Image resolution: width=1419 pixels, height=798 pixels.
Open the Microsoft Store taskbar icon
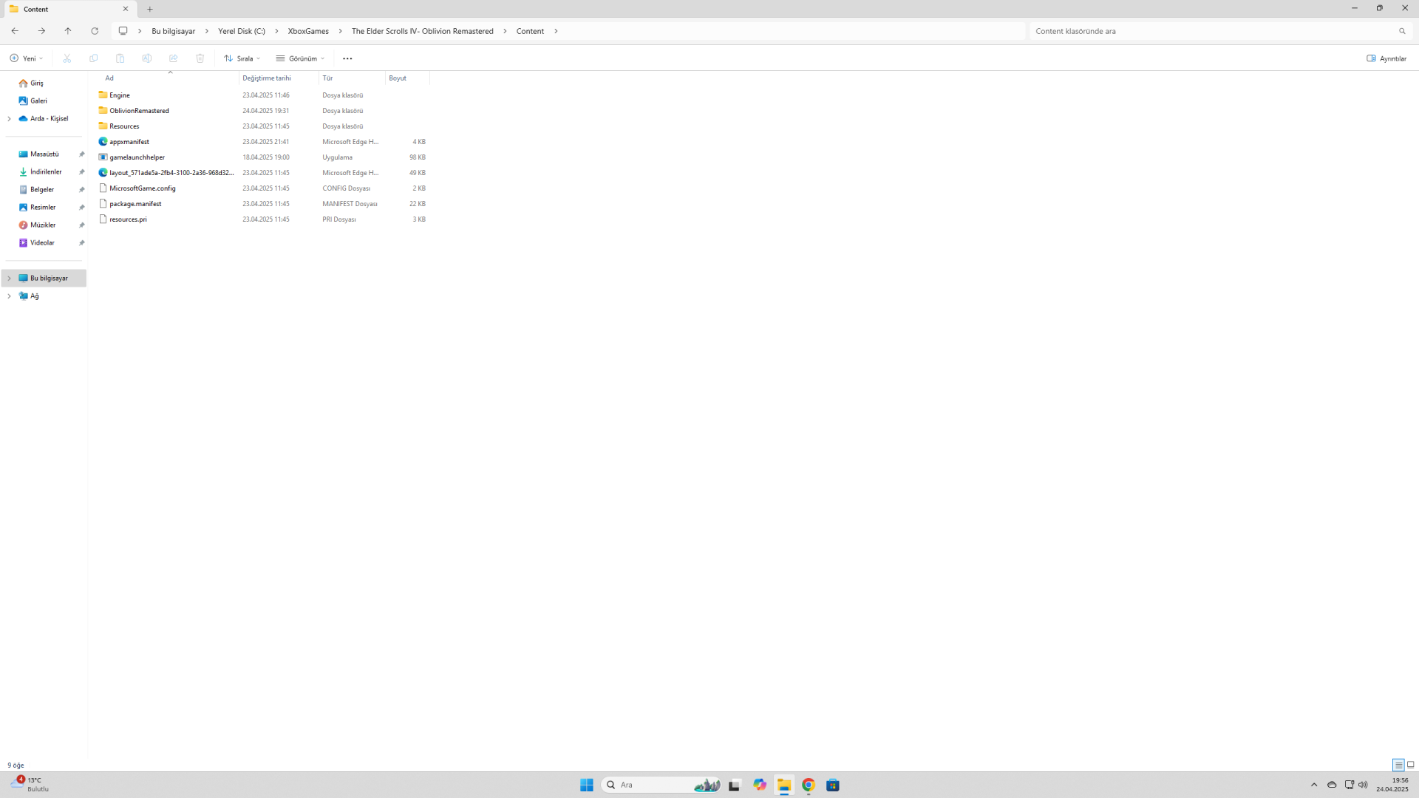click(x=833, y=785)
